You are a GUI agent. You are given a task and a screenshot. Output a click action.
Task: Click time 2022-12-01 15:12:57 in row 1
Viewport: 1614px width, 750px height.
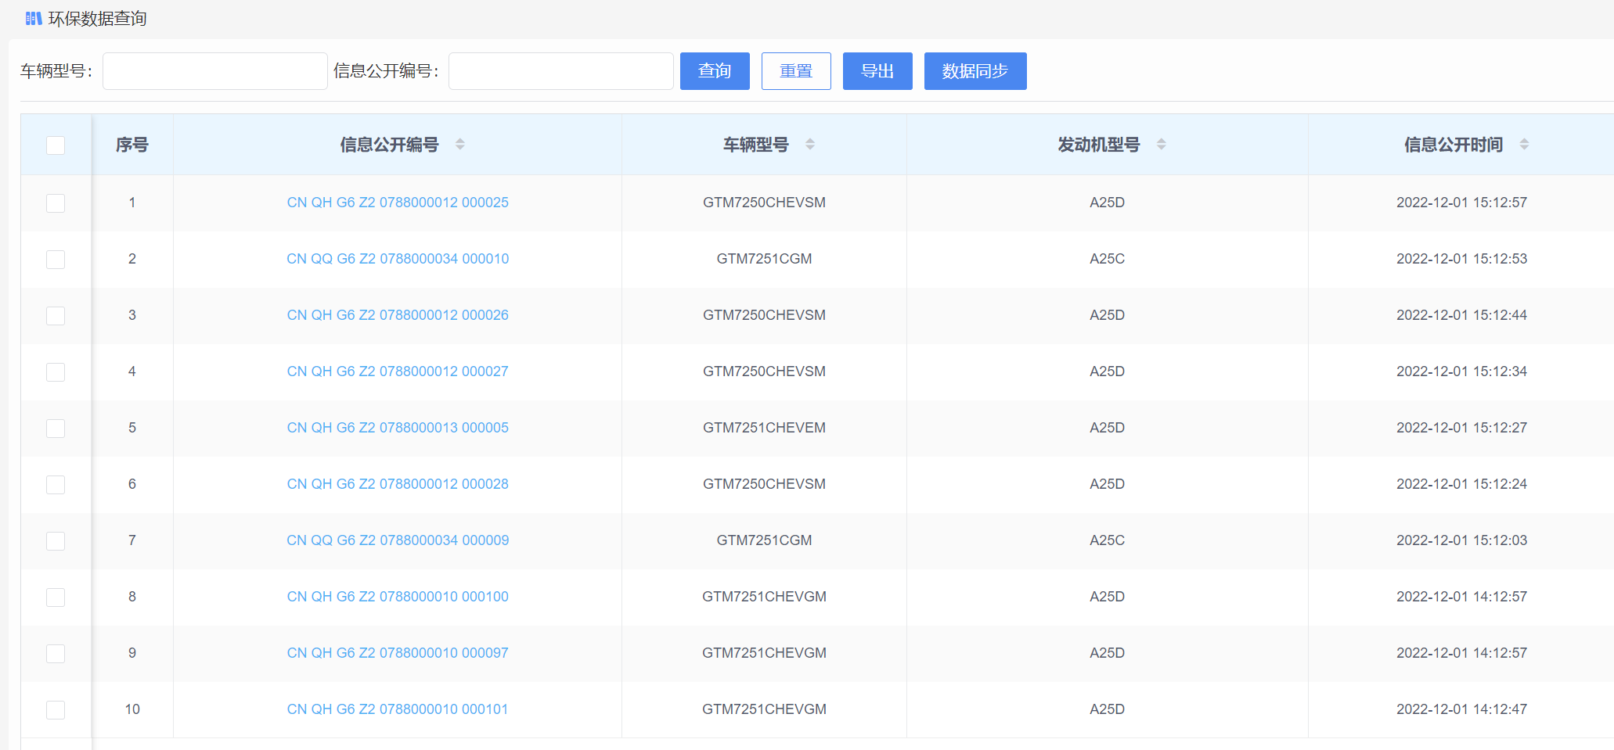tap(1461, 203)
